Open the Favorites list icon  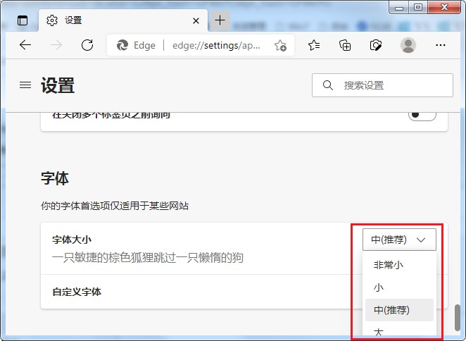[314, 45]
